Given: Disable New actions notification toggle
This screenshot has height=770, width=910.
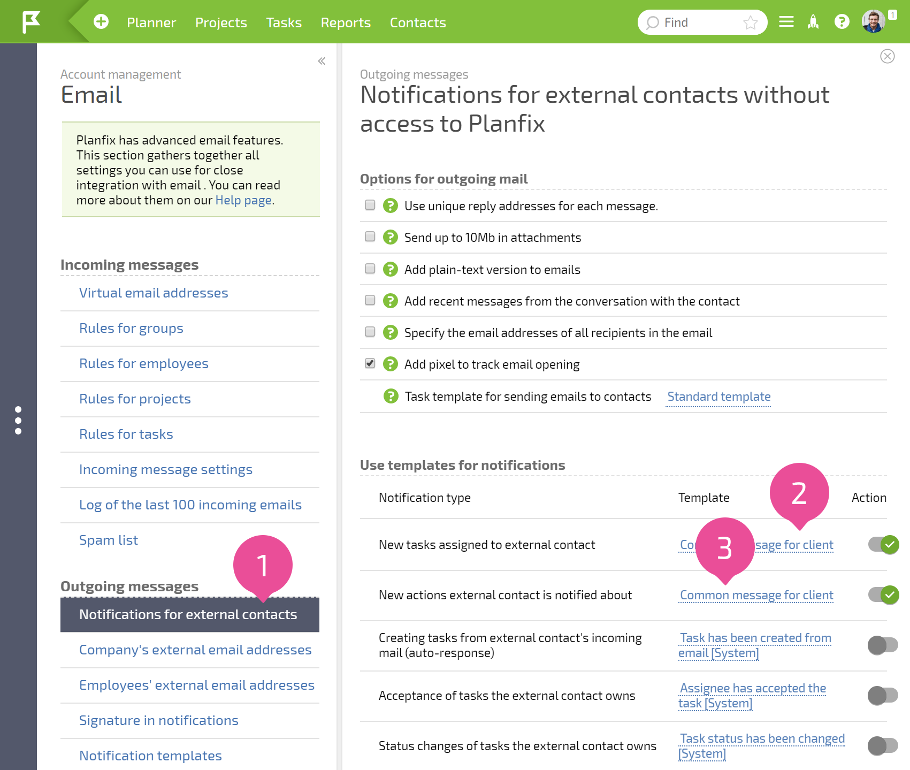Looking at the screenshot, I should pyautogui.click(x=883, y=595).
